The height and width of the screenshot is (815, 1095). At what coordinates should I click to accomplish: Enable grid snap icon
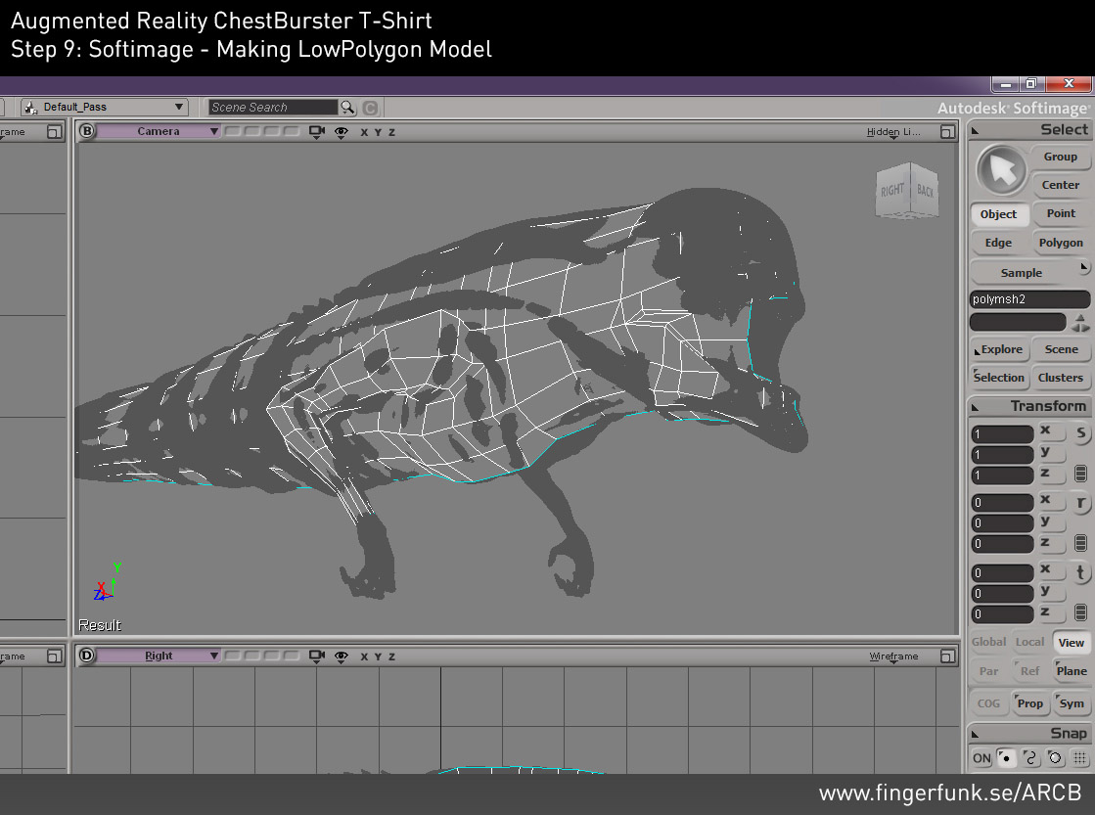click(x=1079, y=757)
